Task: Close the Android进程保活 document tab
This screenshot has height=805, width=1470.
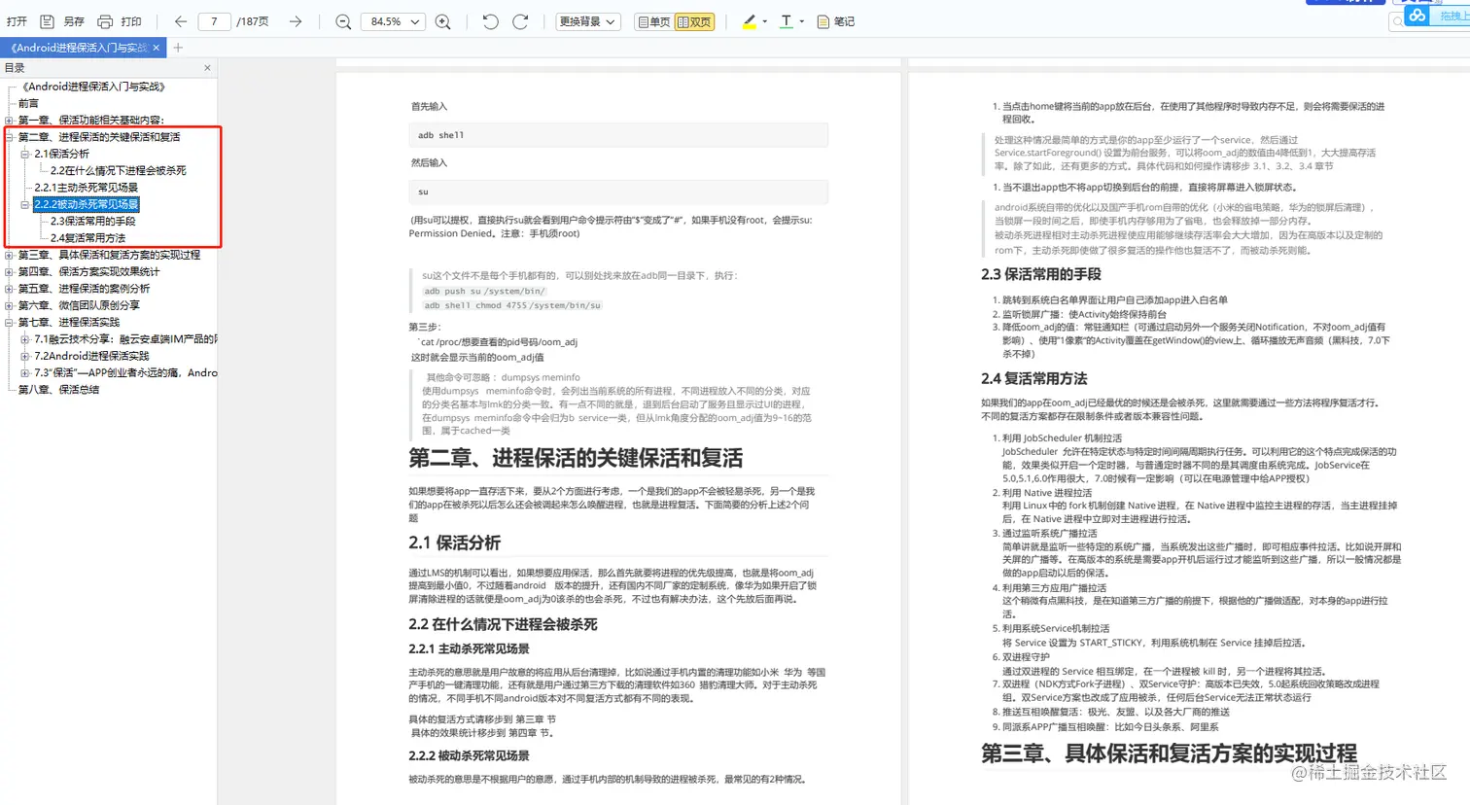Action: pos(156,48)
